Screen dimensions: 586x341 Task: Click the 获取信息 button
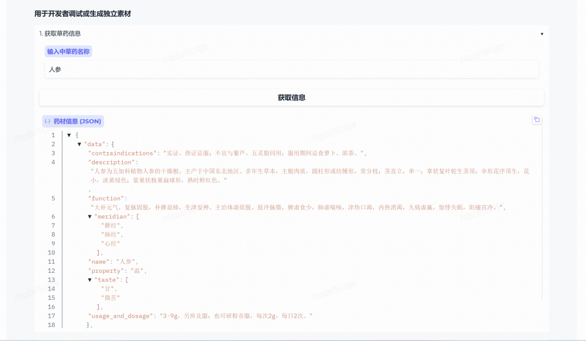pos(291,97)
